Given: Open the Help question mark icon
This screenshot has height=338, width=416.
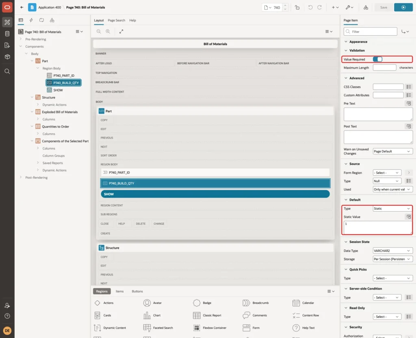Looking at the screenshot, I should (7, 316).
